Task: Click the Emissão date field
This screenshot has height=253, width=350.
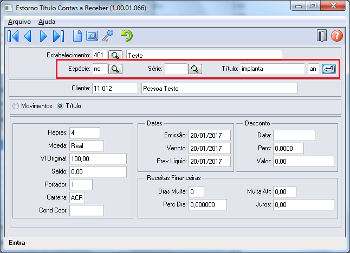Action: 209,135
